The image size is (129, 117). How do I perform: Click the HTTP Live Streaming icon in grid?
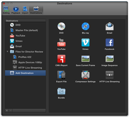tap(110, 75)
